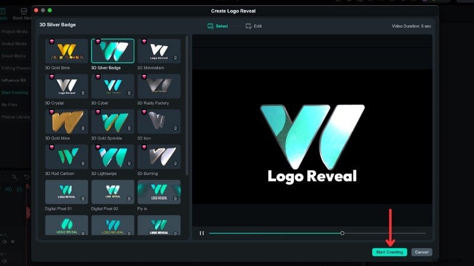The width and height of the screenshot is (474, 266).
Task: Click the download icon on 3D Burning
Action: [175, 164]
